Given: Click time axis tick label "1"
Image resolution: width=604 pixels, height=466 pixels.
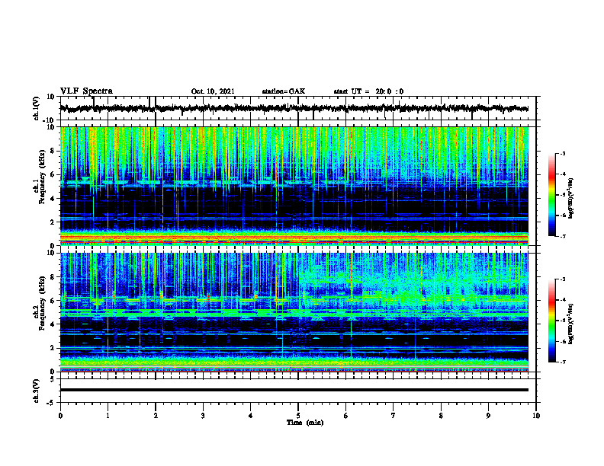Looking at the screenshot, I should point(108,416).
